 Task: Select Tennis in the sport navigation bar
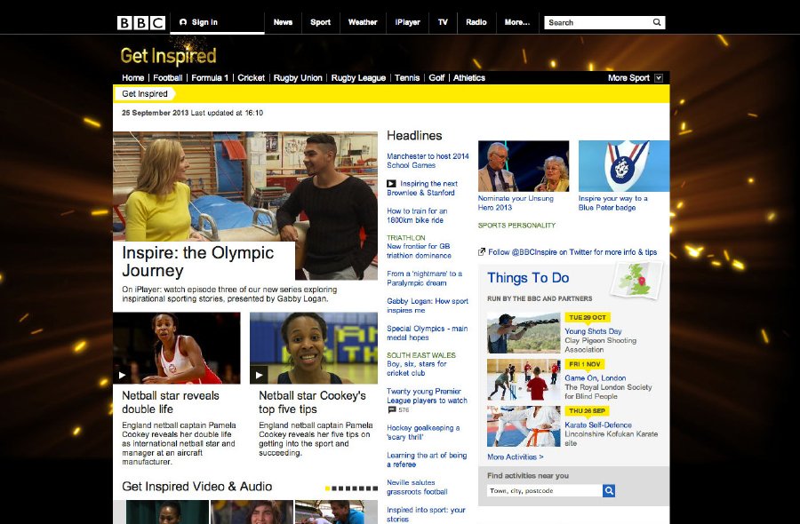[x=406, y=78]
